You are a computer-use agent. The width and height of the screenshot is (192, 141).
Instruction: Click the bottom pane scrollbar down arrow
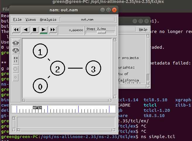coord(14,130)
